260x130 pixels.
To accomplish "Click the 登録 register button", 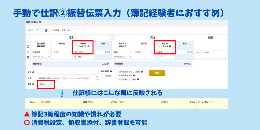I will (157, 73).
